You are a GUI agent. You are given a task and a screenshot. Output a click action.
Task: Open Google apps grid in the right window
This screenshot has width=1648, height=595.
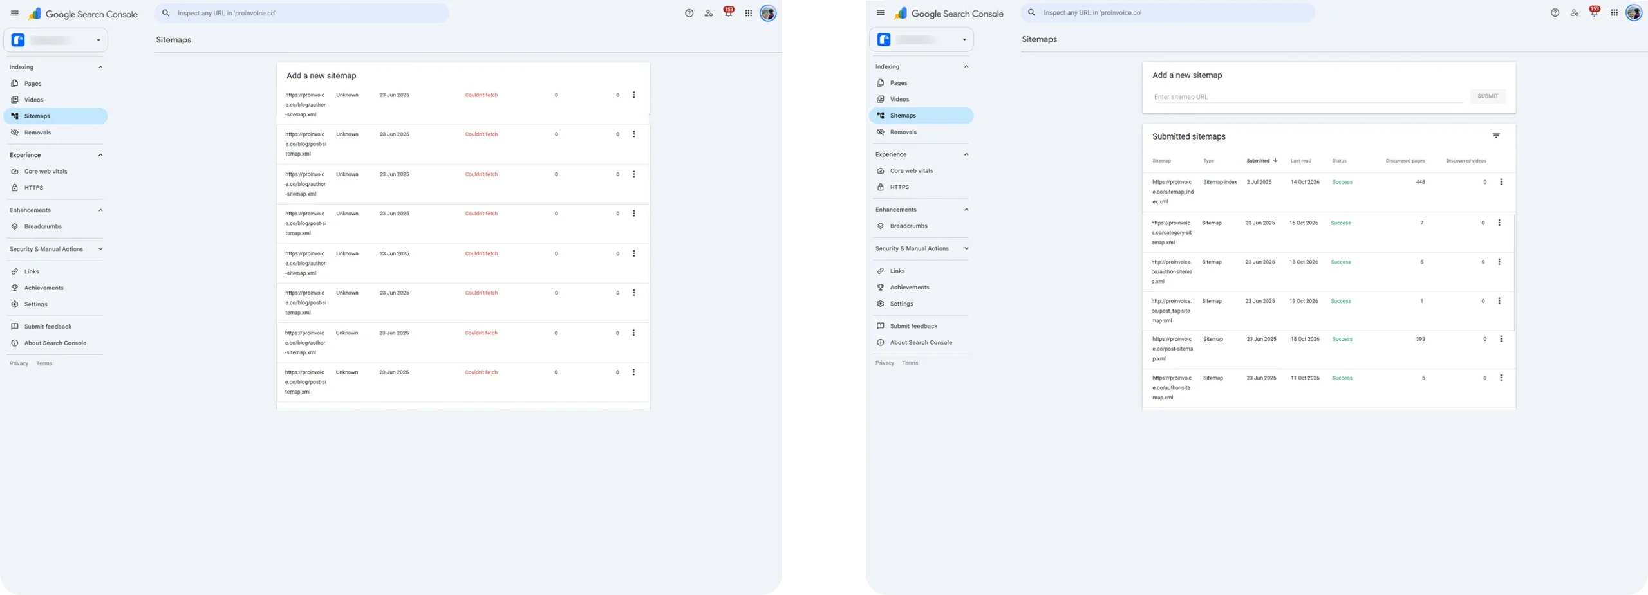tap(1614, 13)
